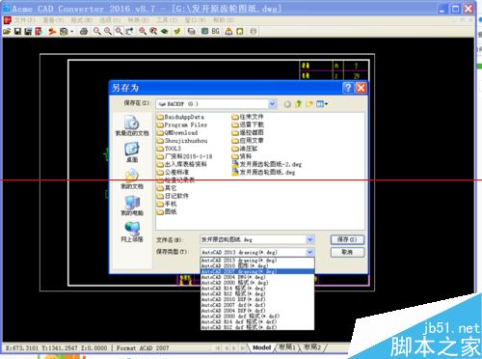Screen dimensions: 482x359
Task: Choose AutoCAD 2013 drawing(*.dwg) from list
Action: [257, 261]
